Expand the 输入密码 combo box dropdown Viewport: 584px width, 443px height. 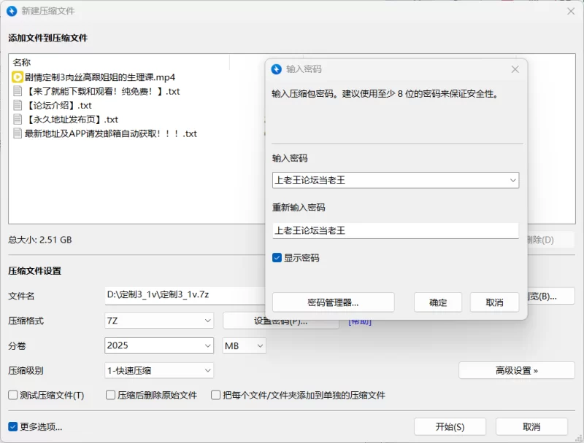click(512, 180)
